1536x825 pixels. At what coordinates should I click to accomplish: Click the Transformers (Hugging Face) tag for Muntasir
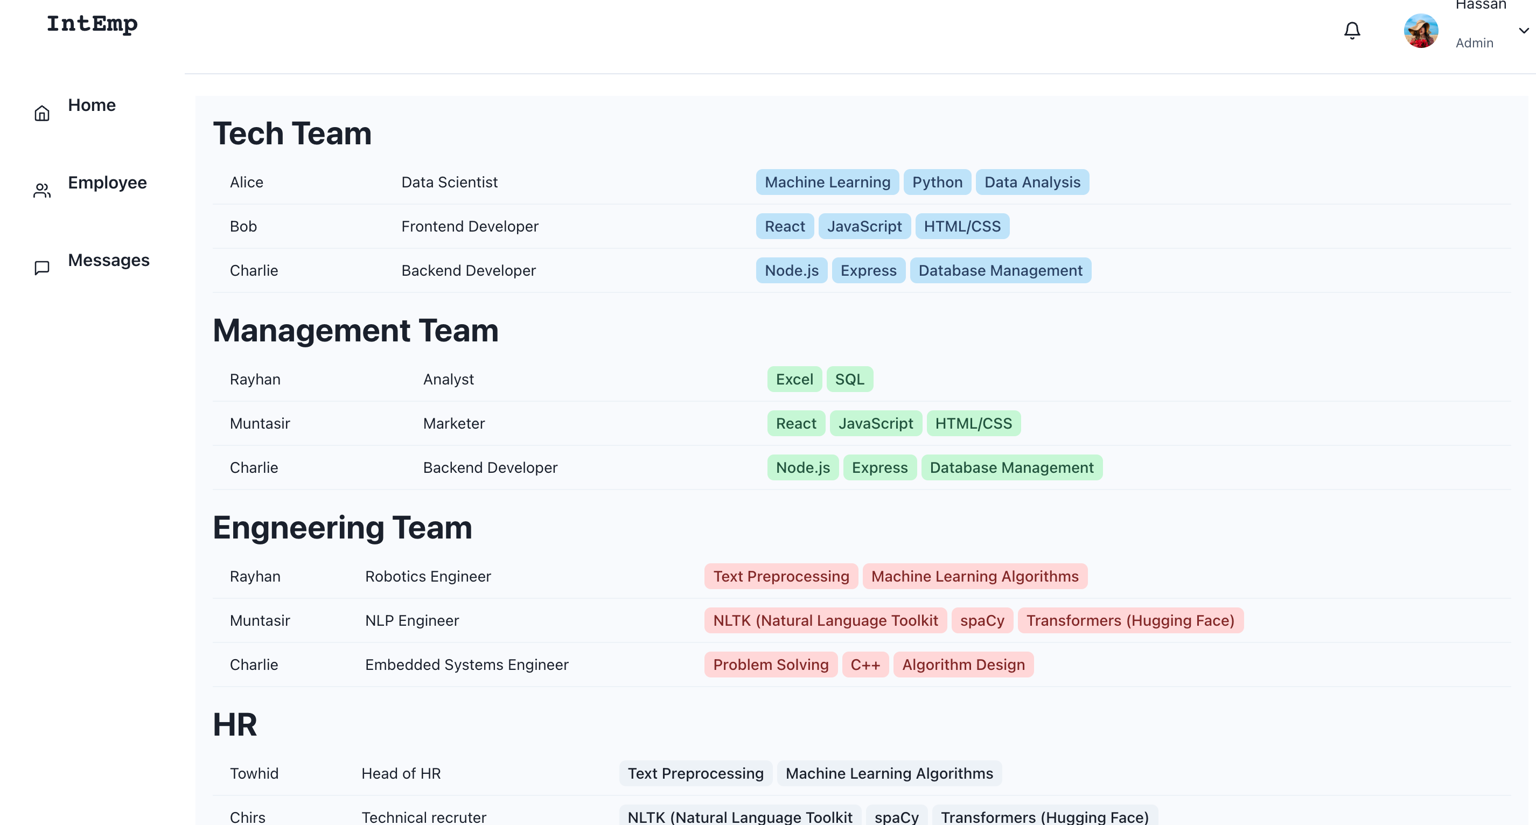(x=1130, y=620)
